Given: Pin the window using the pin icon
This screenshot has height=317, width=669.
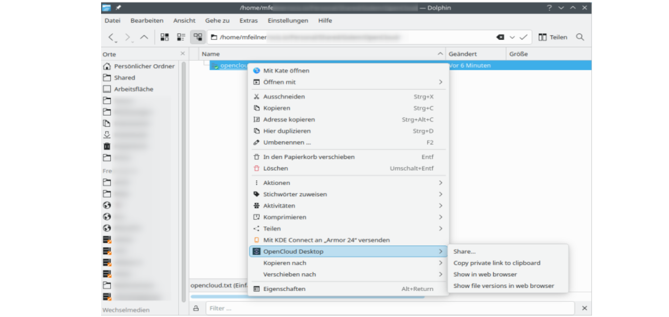Looking at the screenshot, I should point(118,8).
